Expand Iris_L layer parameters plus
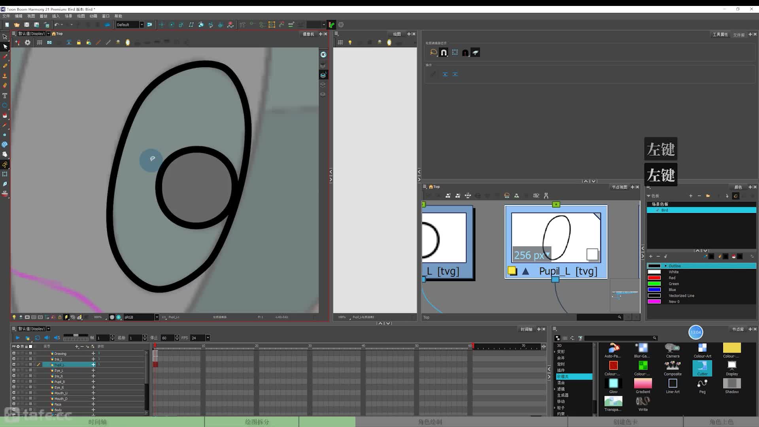This screenshot has height=427, width=759. (93, 359)
